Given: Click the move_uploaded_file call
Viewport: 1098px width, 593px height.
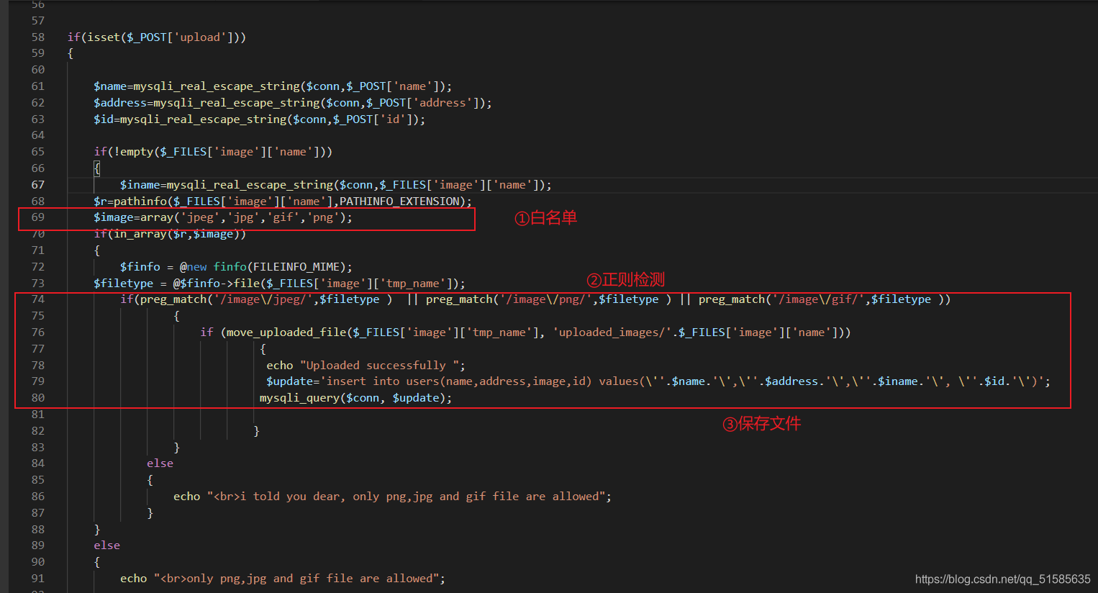Looking at the screenshot, I should tap(535, 332).
